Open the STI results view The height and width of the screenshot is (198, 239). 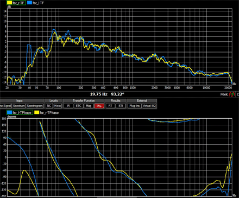click(x=121, y=106)
